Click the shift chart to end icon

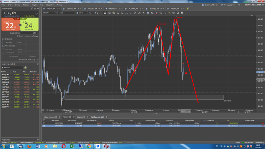click(101, 13)
